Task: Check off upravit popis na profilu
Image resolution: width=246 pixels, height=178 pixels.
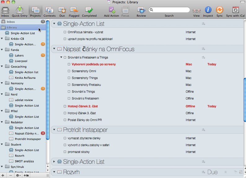Action: pos(65,39)
